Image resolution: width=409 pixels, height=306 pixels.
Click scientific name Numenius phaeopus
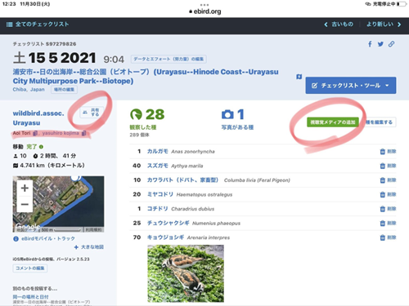(x=216, y=224)
